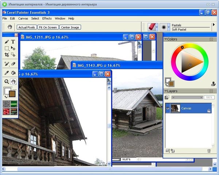
Task: Toggle the Canvas layer lock icon
Action: (209, 110)
